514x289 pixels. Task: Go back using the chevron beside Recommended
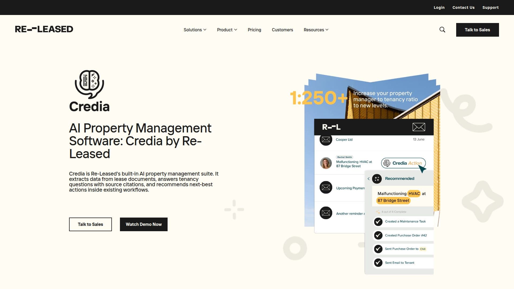tap(369, 179)
